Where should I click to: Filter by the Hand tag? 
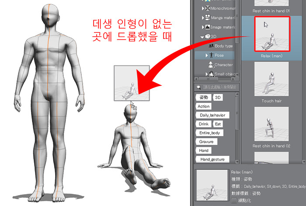[x=204, y=150]
